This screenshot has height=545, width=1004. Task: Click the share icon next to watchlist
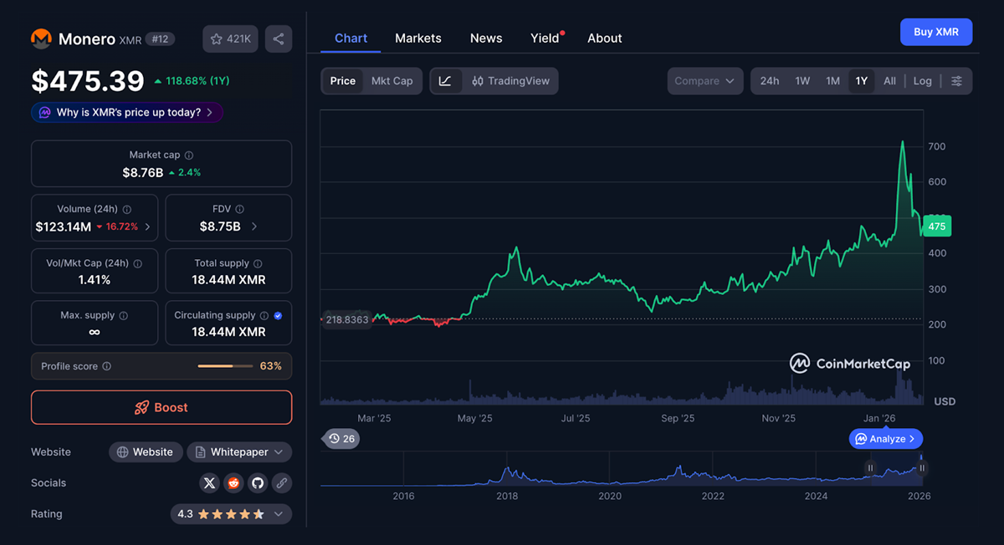(x=279, y=39)
